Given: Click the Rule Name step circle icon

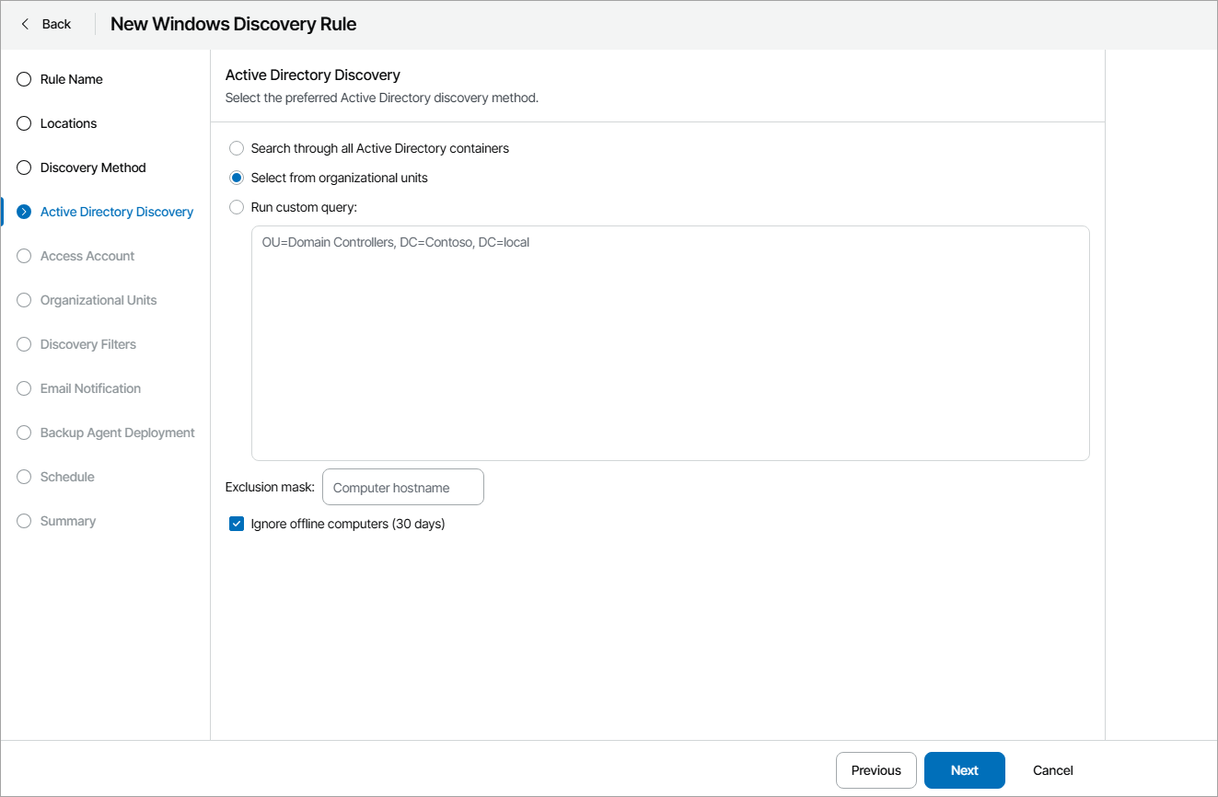Looking at the screenshot, I should [24, 79].
